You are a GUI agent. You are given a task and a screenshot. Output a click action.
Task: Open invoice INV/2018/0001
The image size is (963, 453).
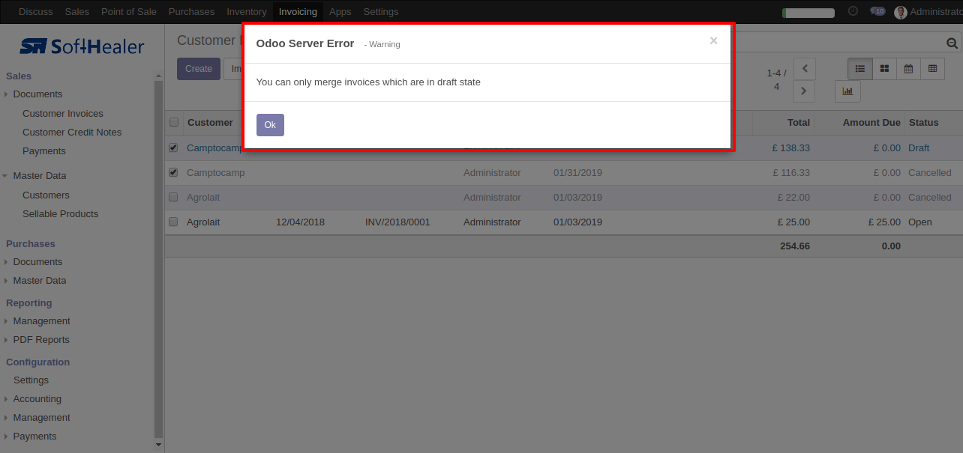pyautogui.click(x=397, y=222)
